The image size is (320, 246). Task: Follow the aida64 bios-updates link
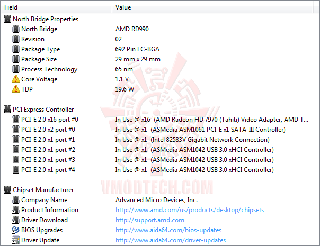point(168,230)
